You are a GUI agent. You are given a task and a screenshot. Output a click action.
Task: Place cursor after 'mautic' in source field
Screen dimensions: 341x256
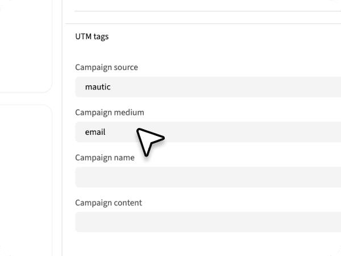tap(111, 87)
